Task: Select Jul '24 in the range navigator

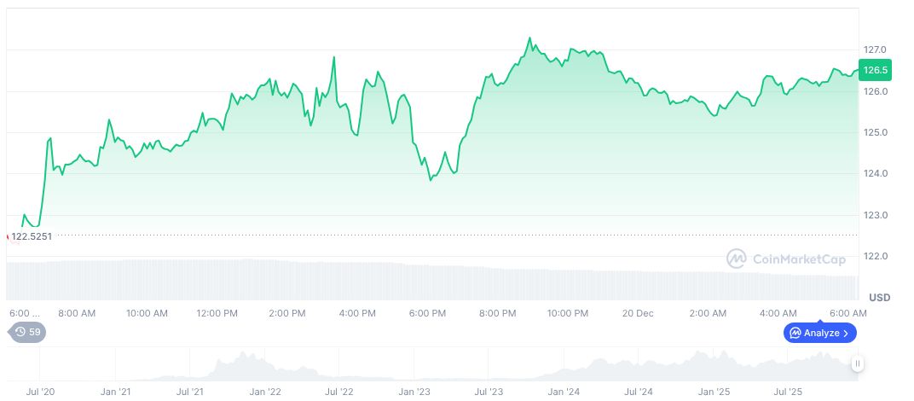Action: (639, 392)
